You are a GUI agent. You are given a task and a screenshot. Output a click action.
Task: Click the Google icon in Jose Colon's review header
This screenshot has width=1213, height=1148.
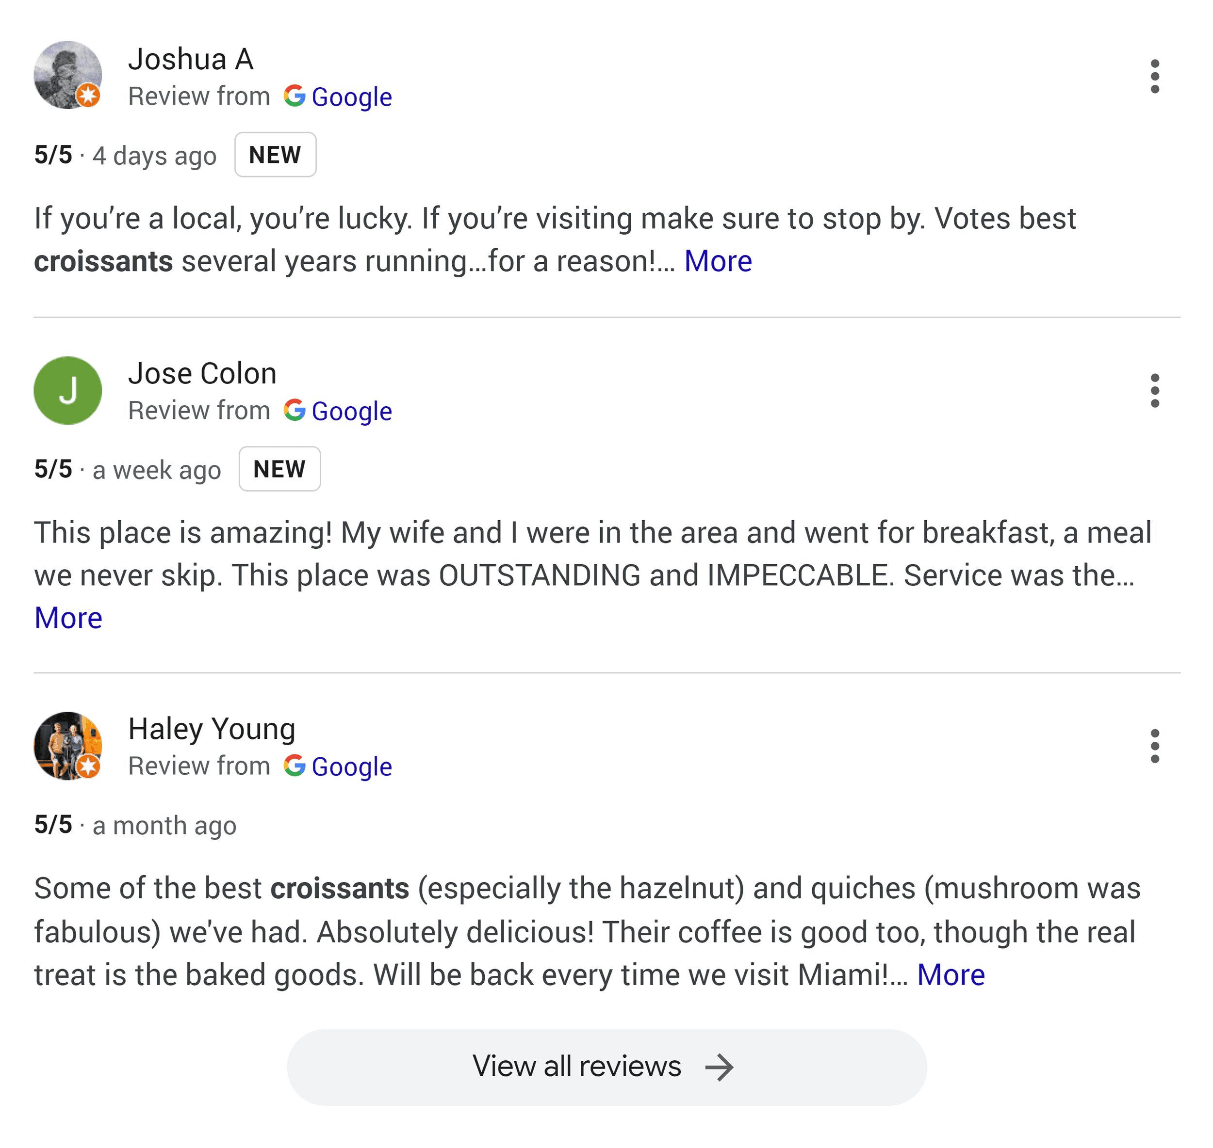pyautogui.click(x=296, y=410)
